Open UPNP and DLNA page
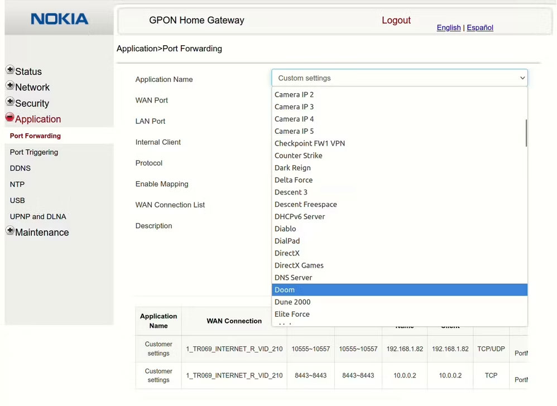This screenshot has width=557, height=406. pos(38,216)
